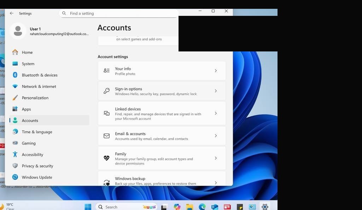
Task: Open Outlook from the taskbar
Action: 215,207
